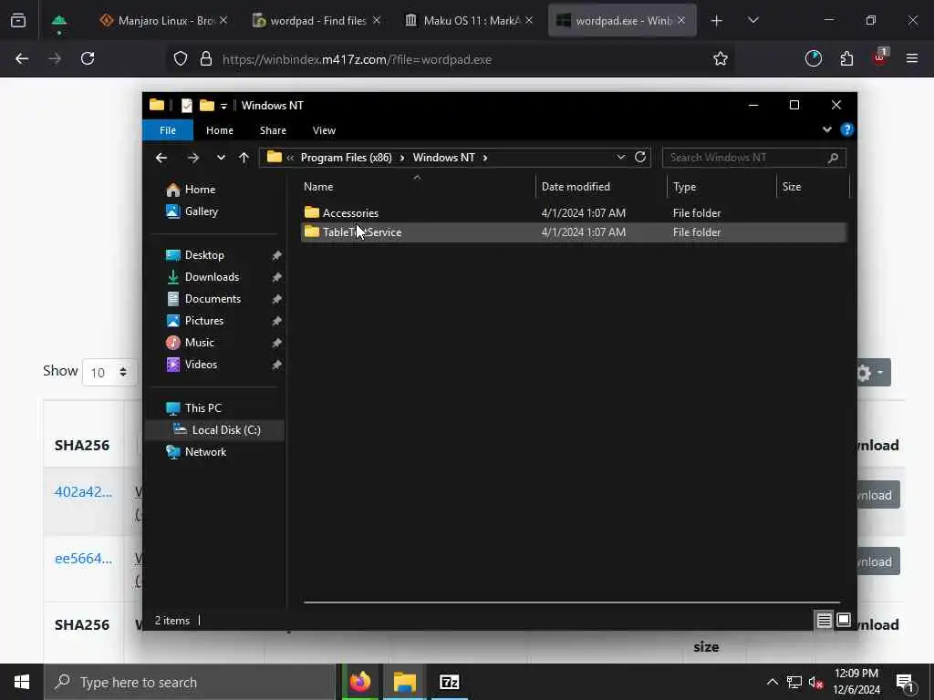Go forward in File Explorer
The height and width of the screenshot is (700, 934).
coord(193,158)
